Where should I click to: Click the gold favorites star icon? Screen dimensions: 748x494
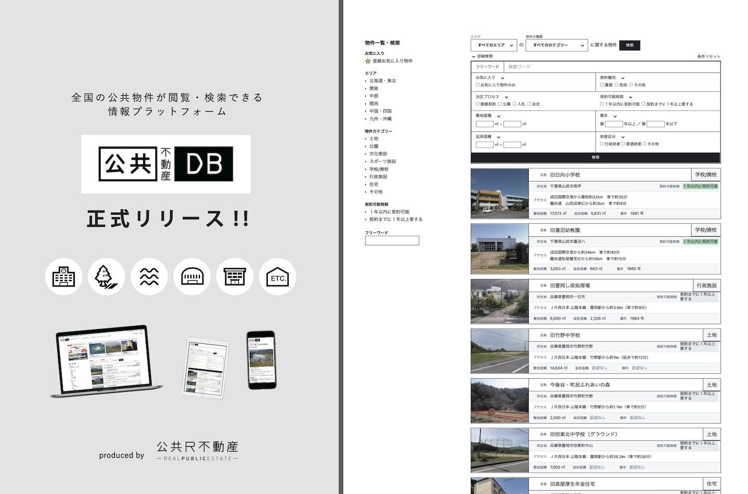(368, 61)
